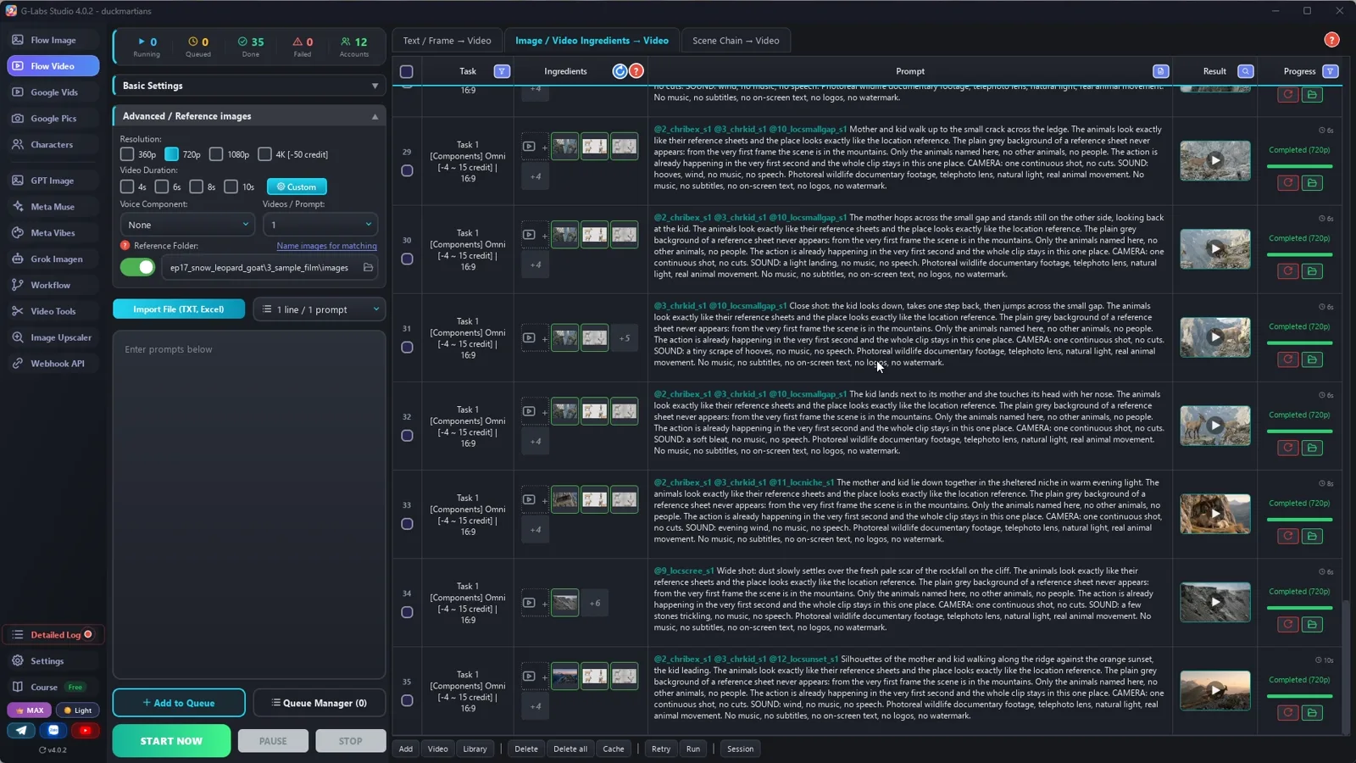This screenshot has width=1356, height=763.
Task: Open the Voice Component None dropdown
Action: pos(187,225)
